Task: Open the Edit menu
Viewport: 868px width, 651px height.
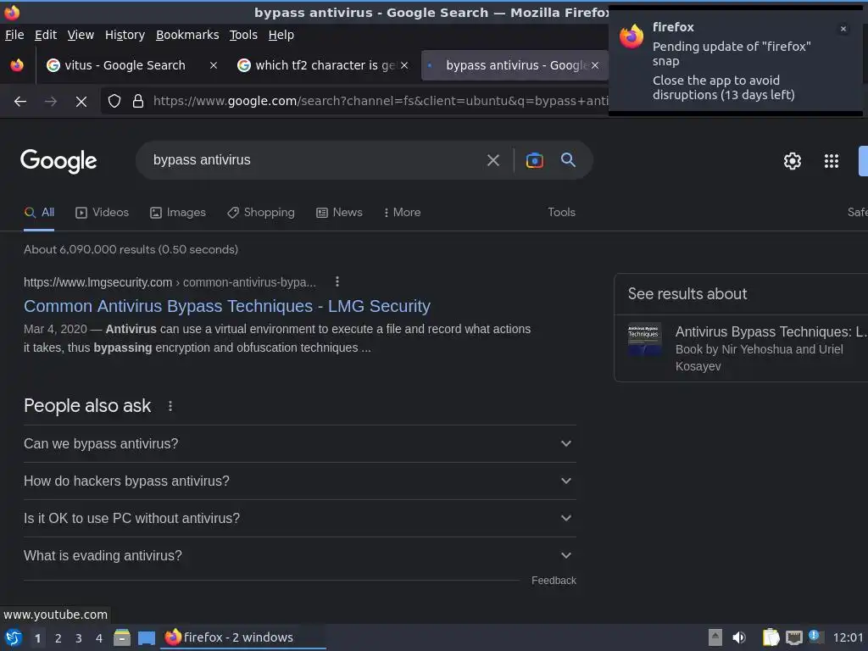Action: (46, 35)
